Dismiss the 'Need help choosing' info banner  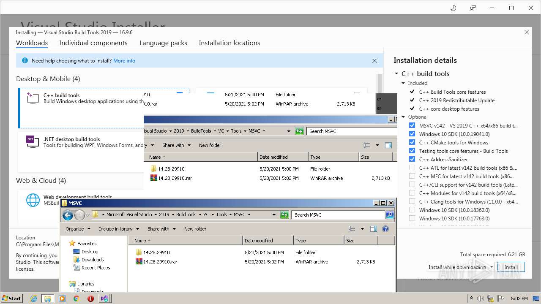(374, 61)
